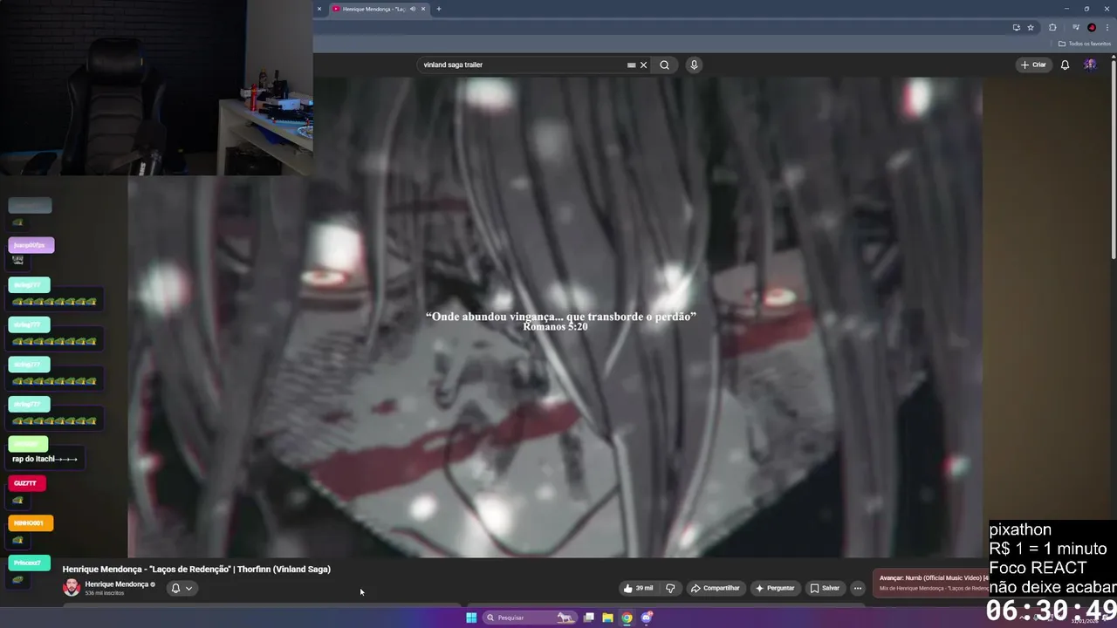Start voice search with the microphone icon
The height and width of the screenshot is (628, 1117).
tap(694, 65)
